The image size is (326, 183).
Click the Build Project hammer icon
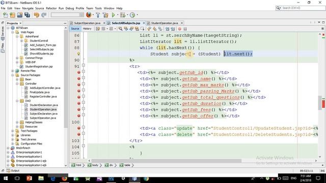pos(98,15)
